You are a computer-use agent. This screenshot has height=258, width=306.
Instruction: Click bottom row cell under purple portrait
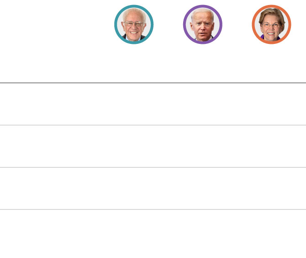pos(203,234)
